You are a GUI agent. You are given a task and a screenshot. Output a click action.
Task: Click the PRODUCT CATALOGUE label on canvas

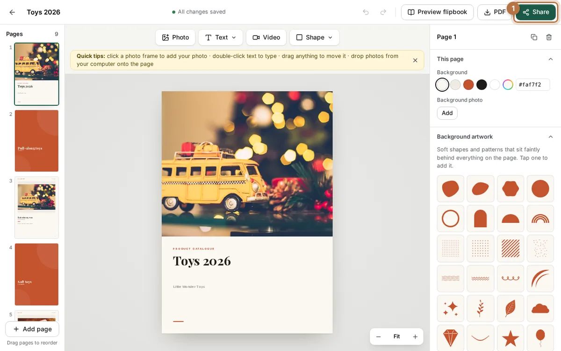coord(194,249)
